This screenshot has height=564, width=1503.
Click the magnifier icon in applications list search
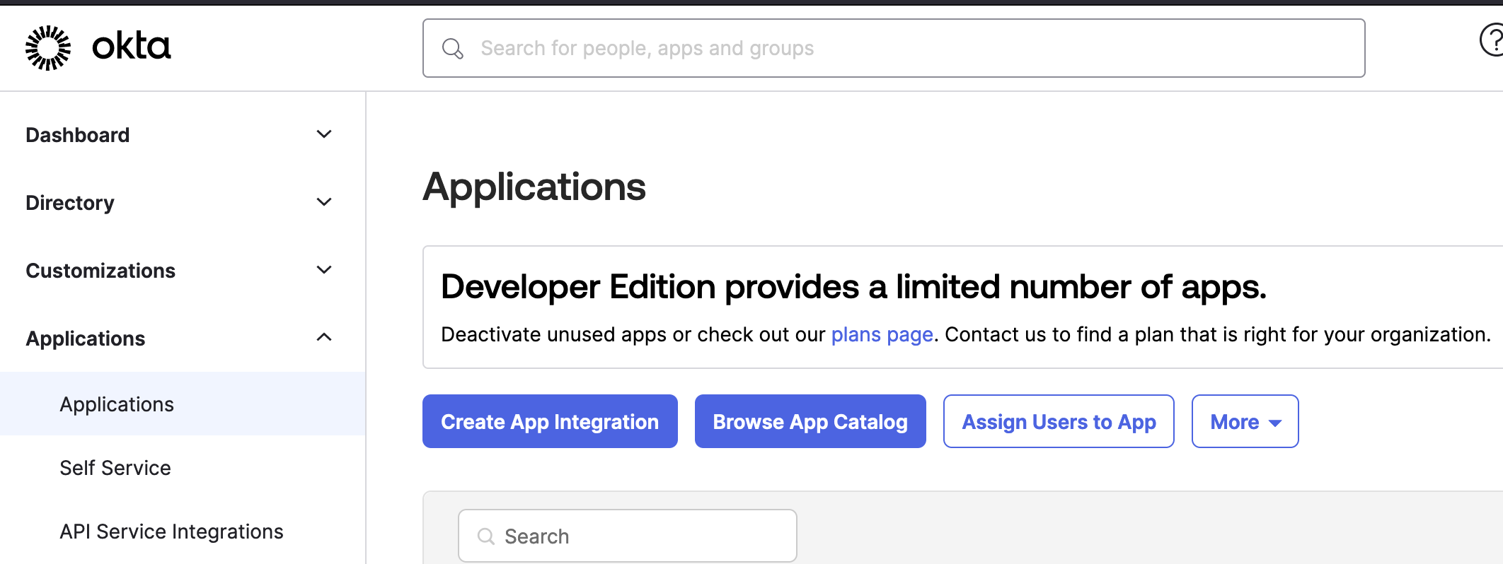pos(485,536)
